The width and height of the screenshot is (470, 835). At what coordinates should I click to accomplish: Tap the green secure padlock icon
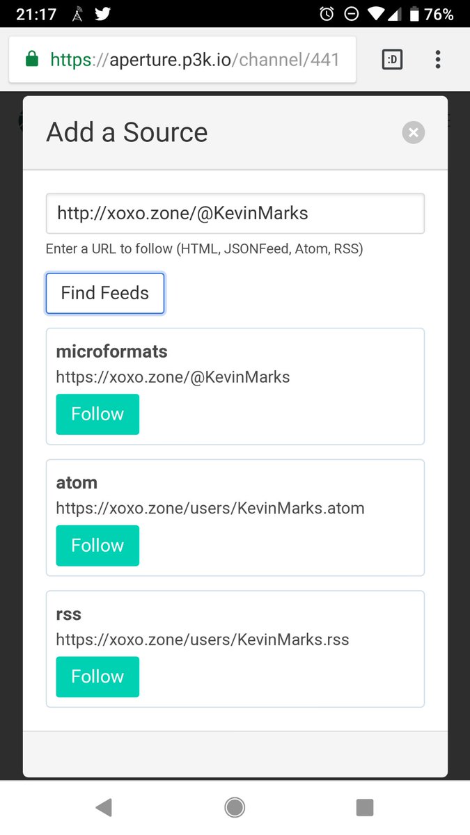click(x=31, y=60)
